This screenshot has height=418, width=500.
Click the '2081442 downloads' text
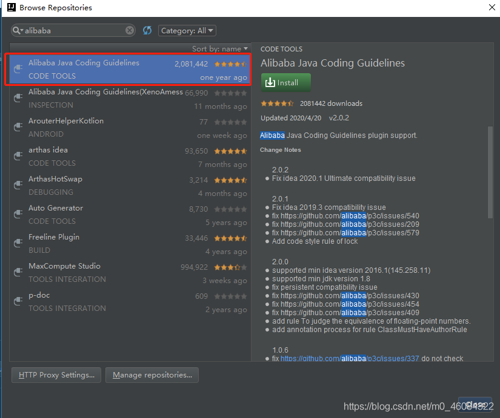point(331,103)
